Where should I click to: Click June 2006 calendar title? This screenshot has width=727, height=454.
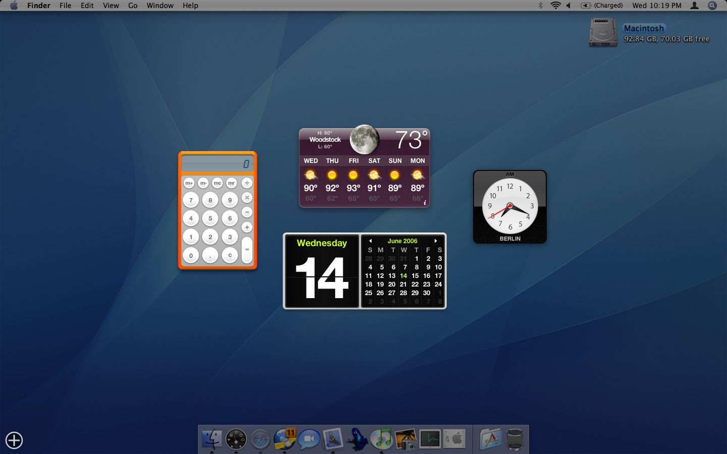click(402, 241)
